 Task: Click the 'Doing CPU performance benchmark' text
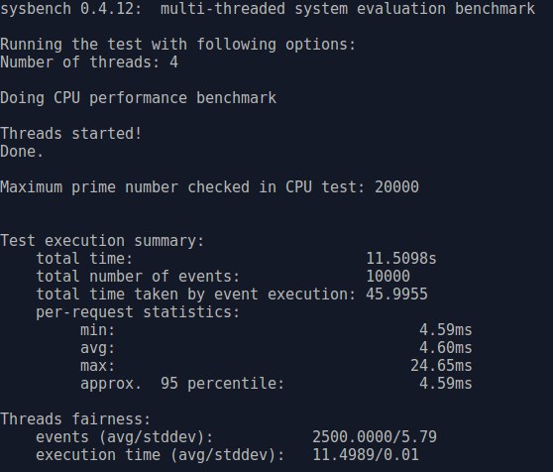(x=139, y=98)
